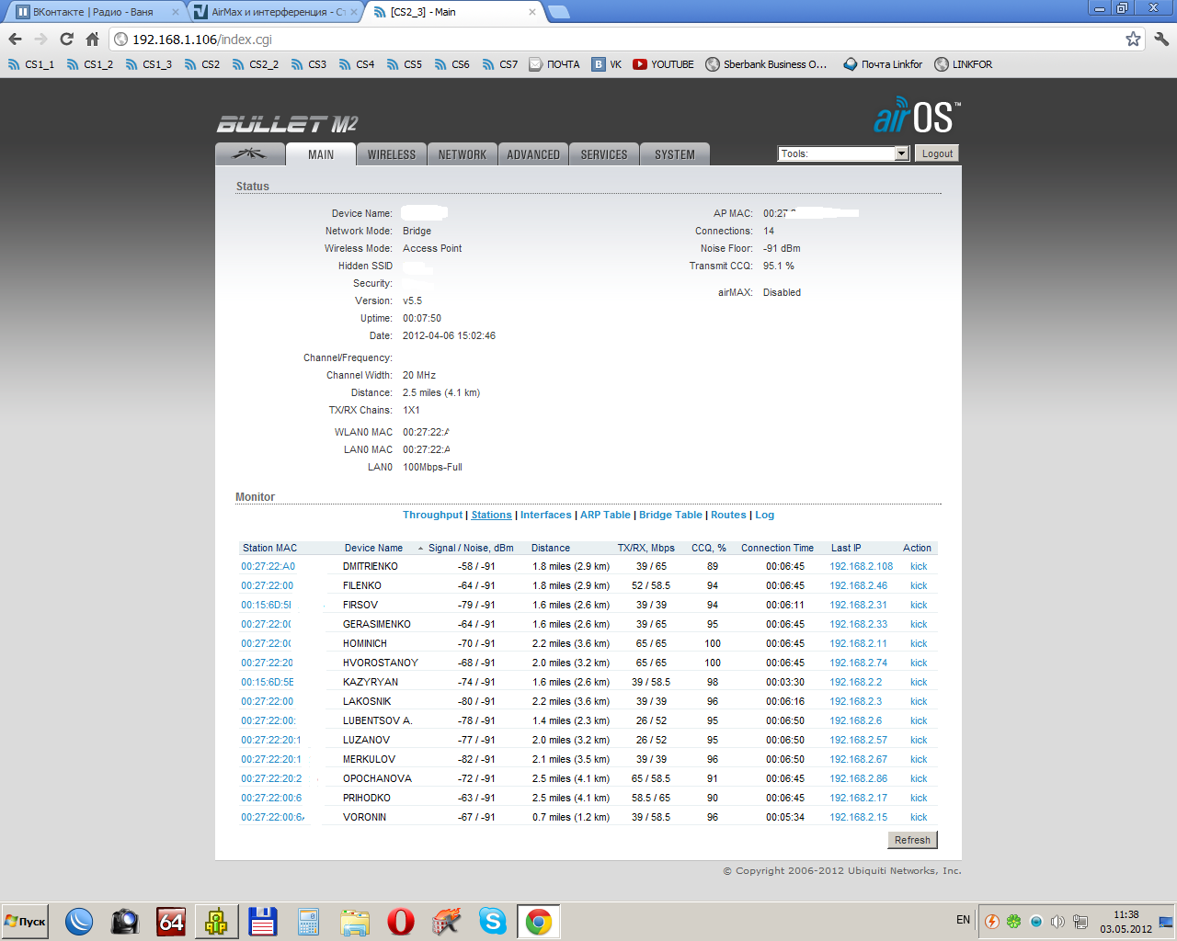
Task: Open the Chrome wrench menu
Action: pos(1161,40)
